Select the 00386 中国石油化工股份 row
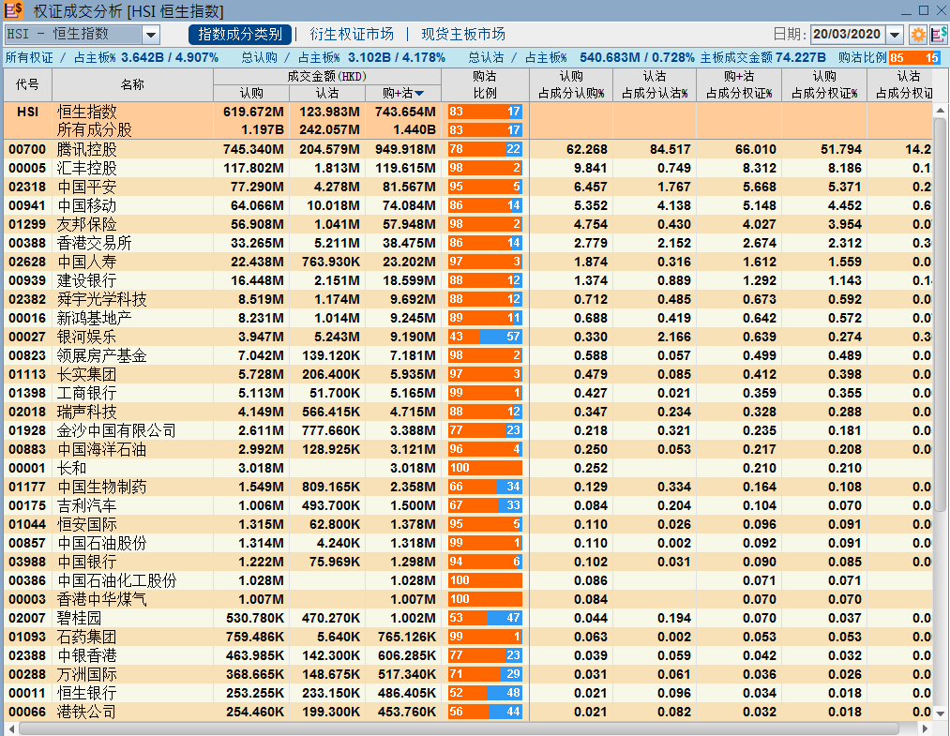This screenshot has width=950, height=736. click(468, 581)
